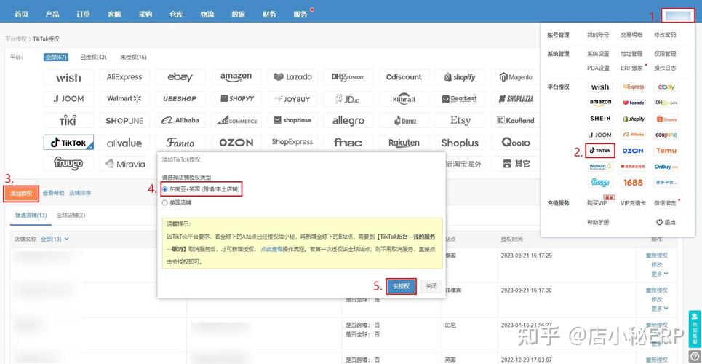The image size is (702, 364).
Task: Open 帮助手册 in the account panel
Action: (x=598, y=222)
